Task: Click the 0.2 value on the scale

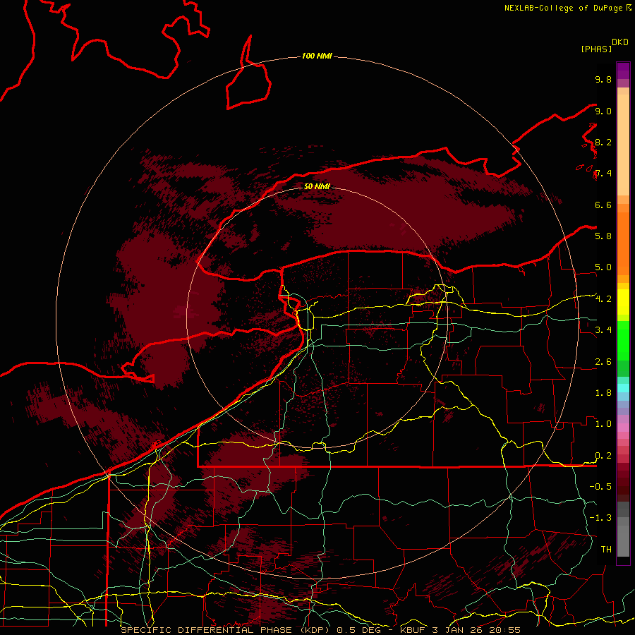Action: tap(603, 456)
